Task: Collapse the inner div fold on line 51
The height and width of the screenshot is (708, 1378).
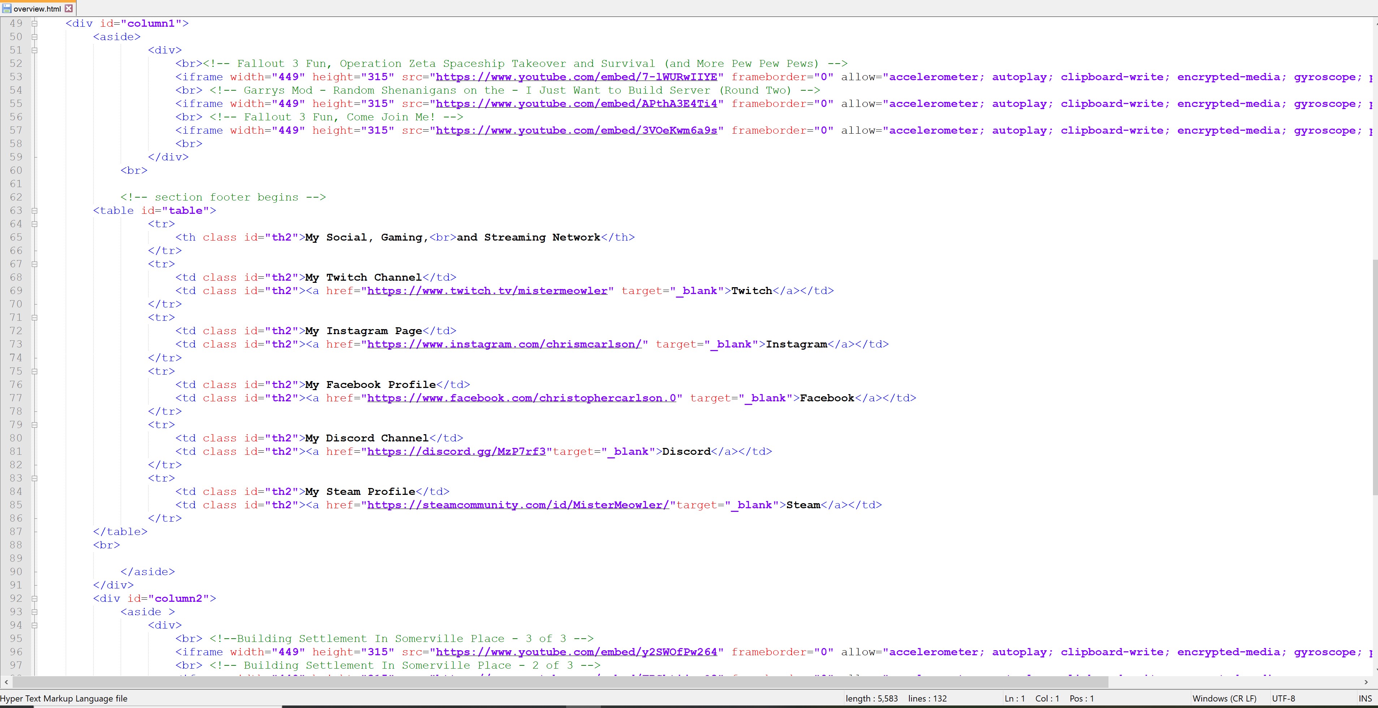Action: (x=34, y=50)
